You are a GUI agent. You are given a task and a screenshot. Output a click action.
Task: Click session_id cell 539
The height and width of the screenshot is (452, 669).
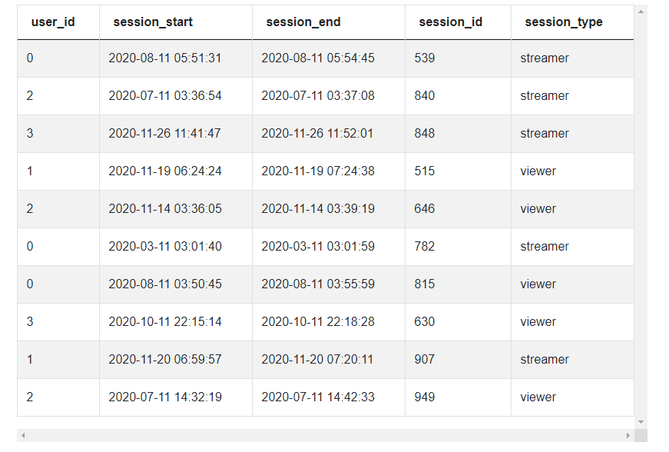(425, 58)
